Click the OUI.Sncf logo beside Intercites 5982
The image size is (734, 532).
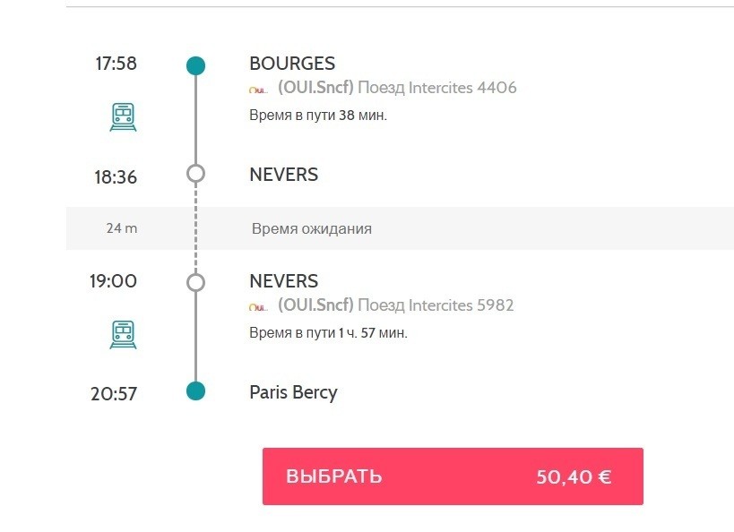[258, 306]
